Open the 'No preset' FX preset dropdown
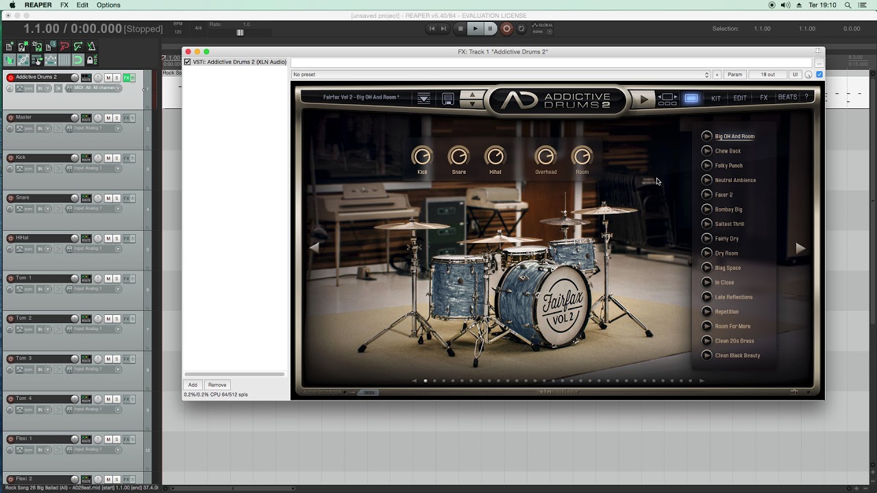 [x=501, y=75]
